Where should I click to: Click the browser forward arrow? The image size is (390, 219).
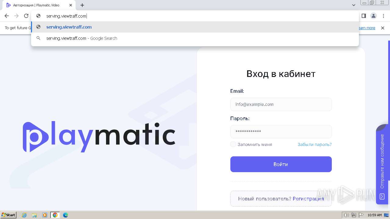16,16
